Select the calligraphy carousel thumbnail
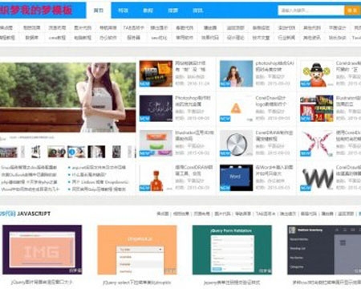The height and width of the screenshot is (289, 361). tap(36, 152)
